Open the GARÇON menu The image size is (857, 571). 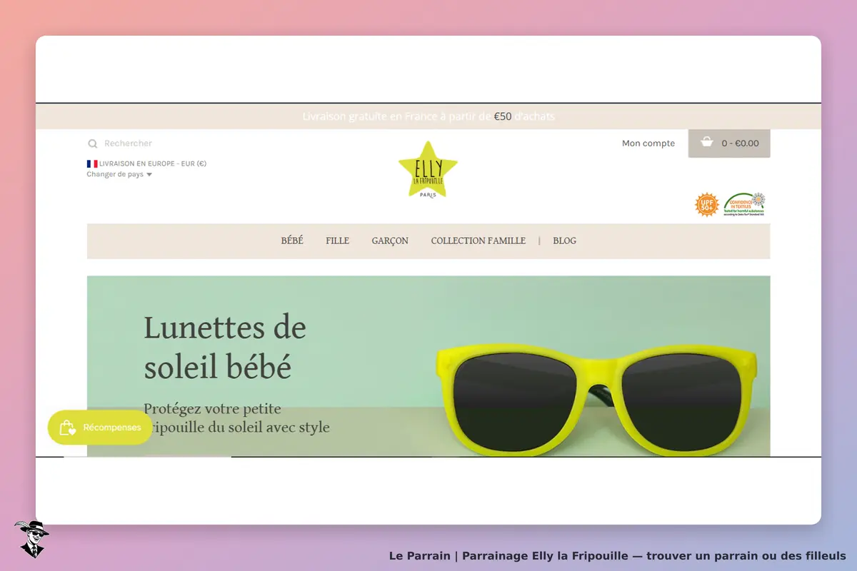click(x=390, y=241)
